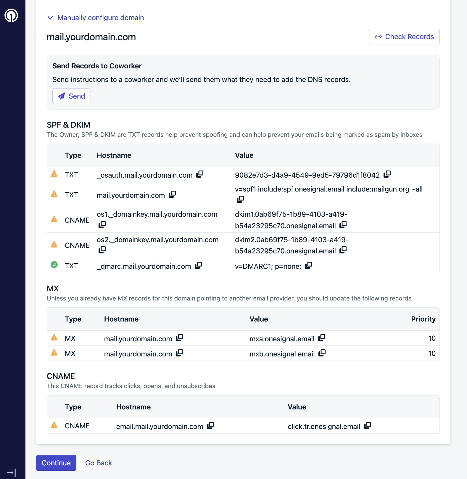Click the Priority column header in MX table

click(x=423, y=319)
